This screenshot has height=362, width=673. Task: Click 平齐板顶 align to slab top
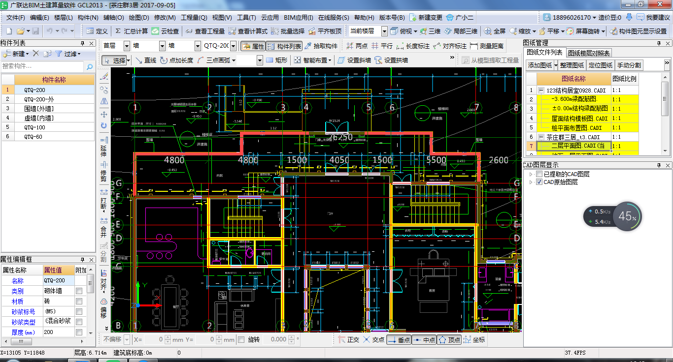(x=325, y=31)
